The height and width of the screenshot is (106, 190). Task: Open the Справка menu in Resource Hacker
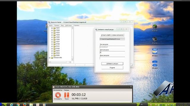76,25
